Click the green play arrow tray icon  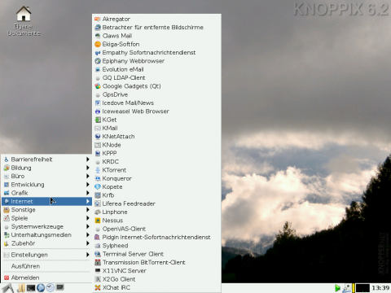pyautogui.click(x=337, y=288)
